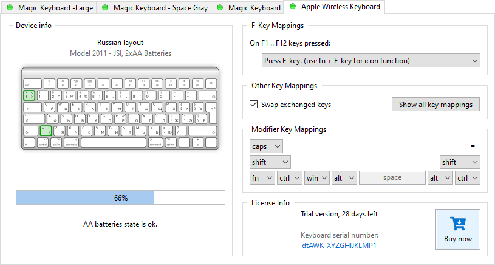Click "Trial version, 28 days left" text

coord(339,214)
